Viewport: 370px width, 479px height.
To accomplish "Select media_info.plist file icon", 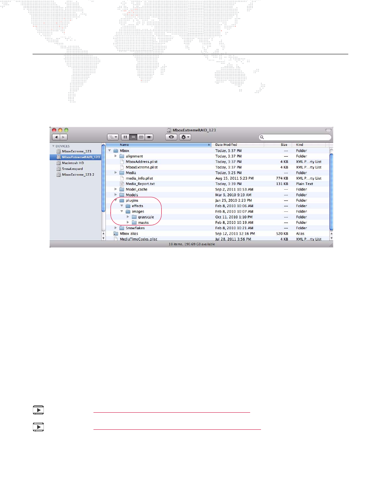I will click(122, 178).
